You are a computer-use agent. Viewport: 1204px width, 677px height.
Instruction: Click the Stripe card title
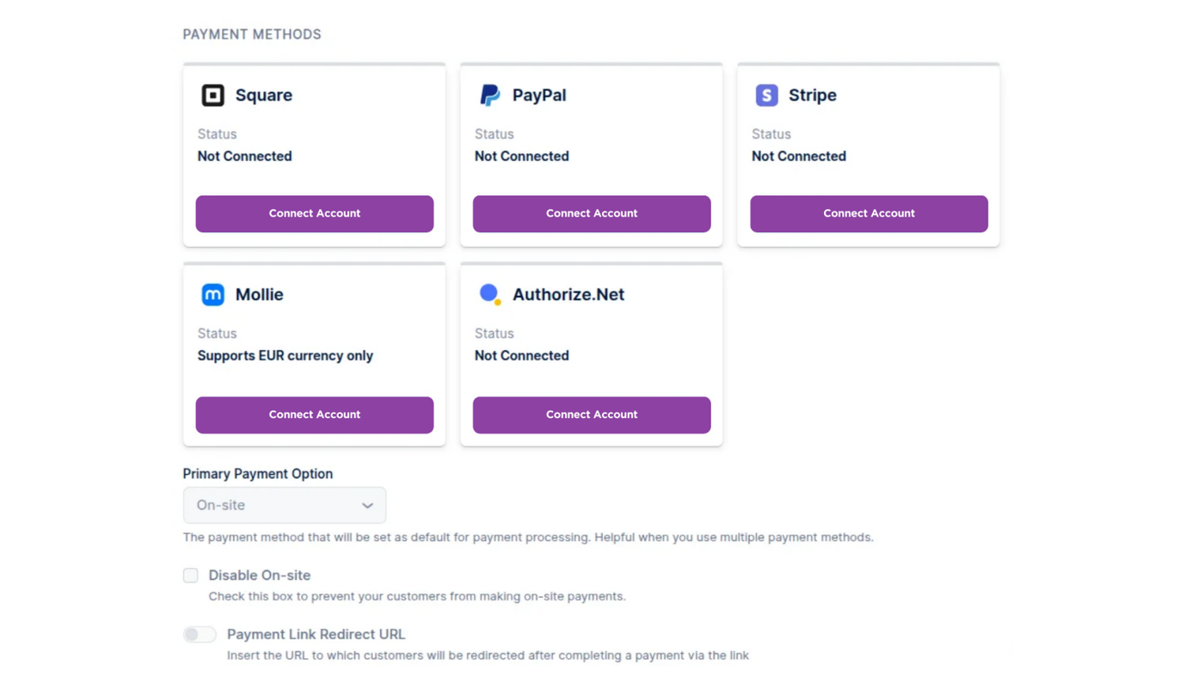tap(812, 95)
